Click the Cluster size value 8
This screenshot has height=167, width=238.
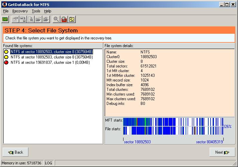(x=142, y=61)
